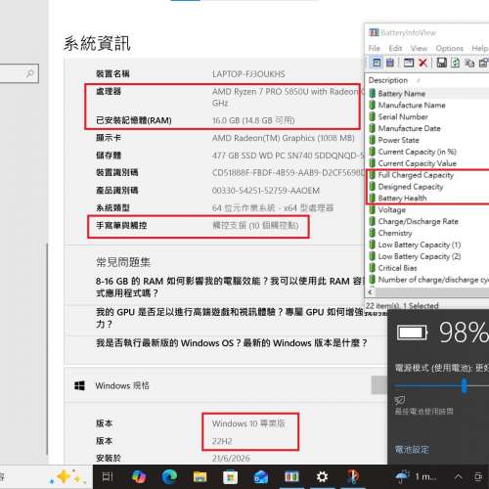Click the red-blue app icon right of Settings
Screen dimensions: 489x489
click(353, 477)
